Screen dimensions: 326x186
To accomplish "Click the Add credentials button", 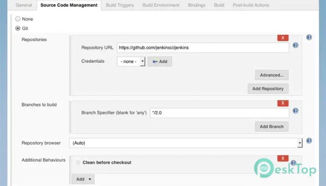I will (x=160, y=61).
